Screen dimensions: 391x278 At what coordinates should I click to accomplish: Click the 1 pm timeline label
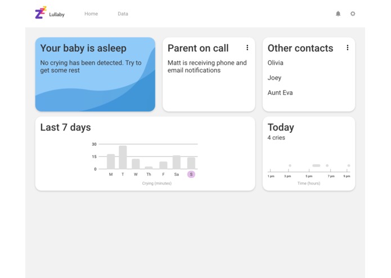point(271,176)
